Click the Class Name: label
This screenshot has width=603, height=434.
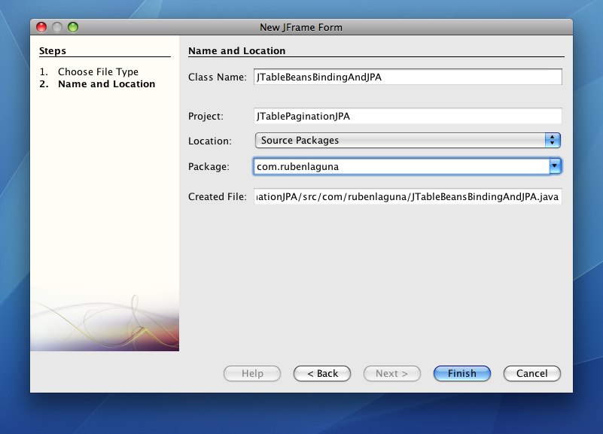pos(218,77)
